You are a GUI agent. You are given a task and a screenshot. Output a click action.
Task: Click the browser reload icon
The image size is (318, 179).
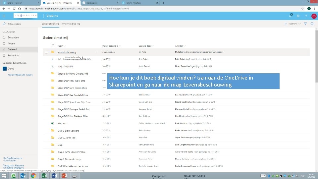pos(14,9)
